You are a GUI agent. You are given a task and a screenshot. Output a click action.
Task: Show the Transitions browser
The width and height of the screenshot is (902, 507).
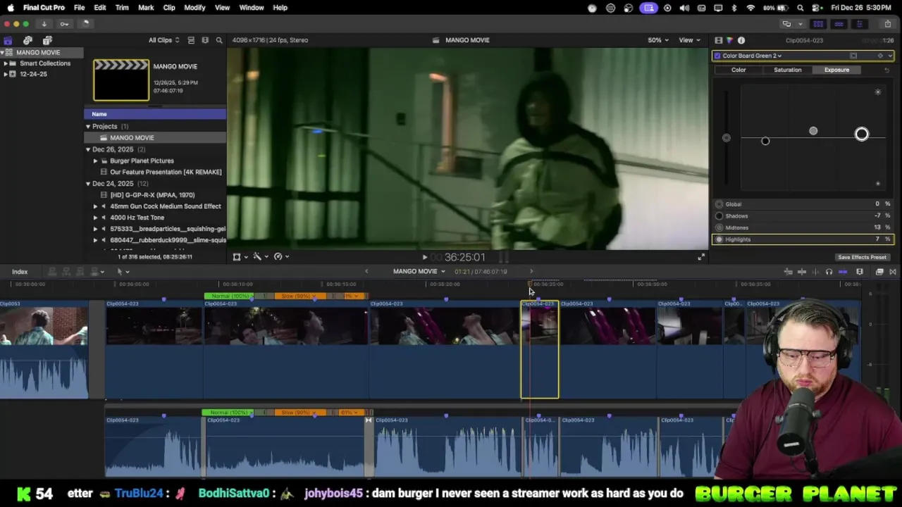pos(893,272)
